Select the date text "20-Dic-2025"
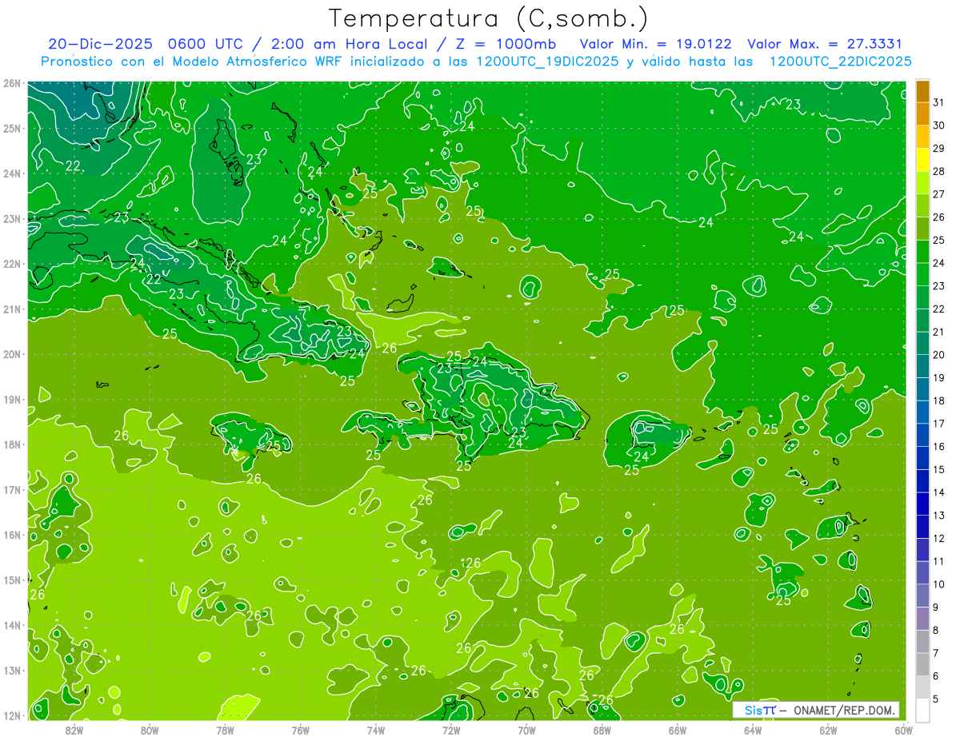Viewport: 960px width, 741px height. (x=101, y=44)
